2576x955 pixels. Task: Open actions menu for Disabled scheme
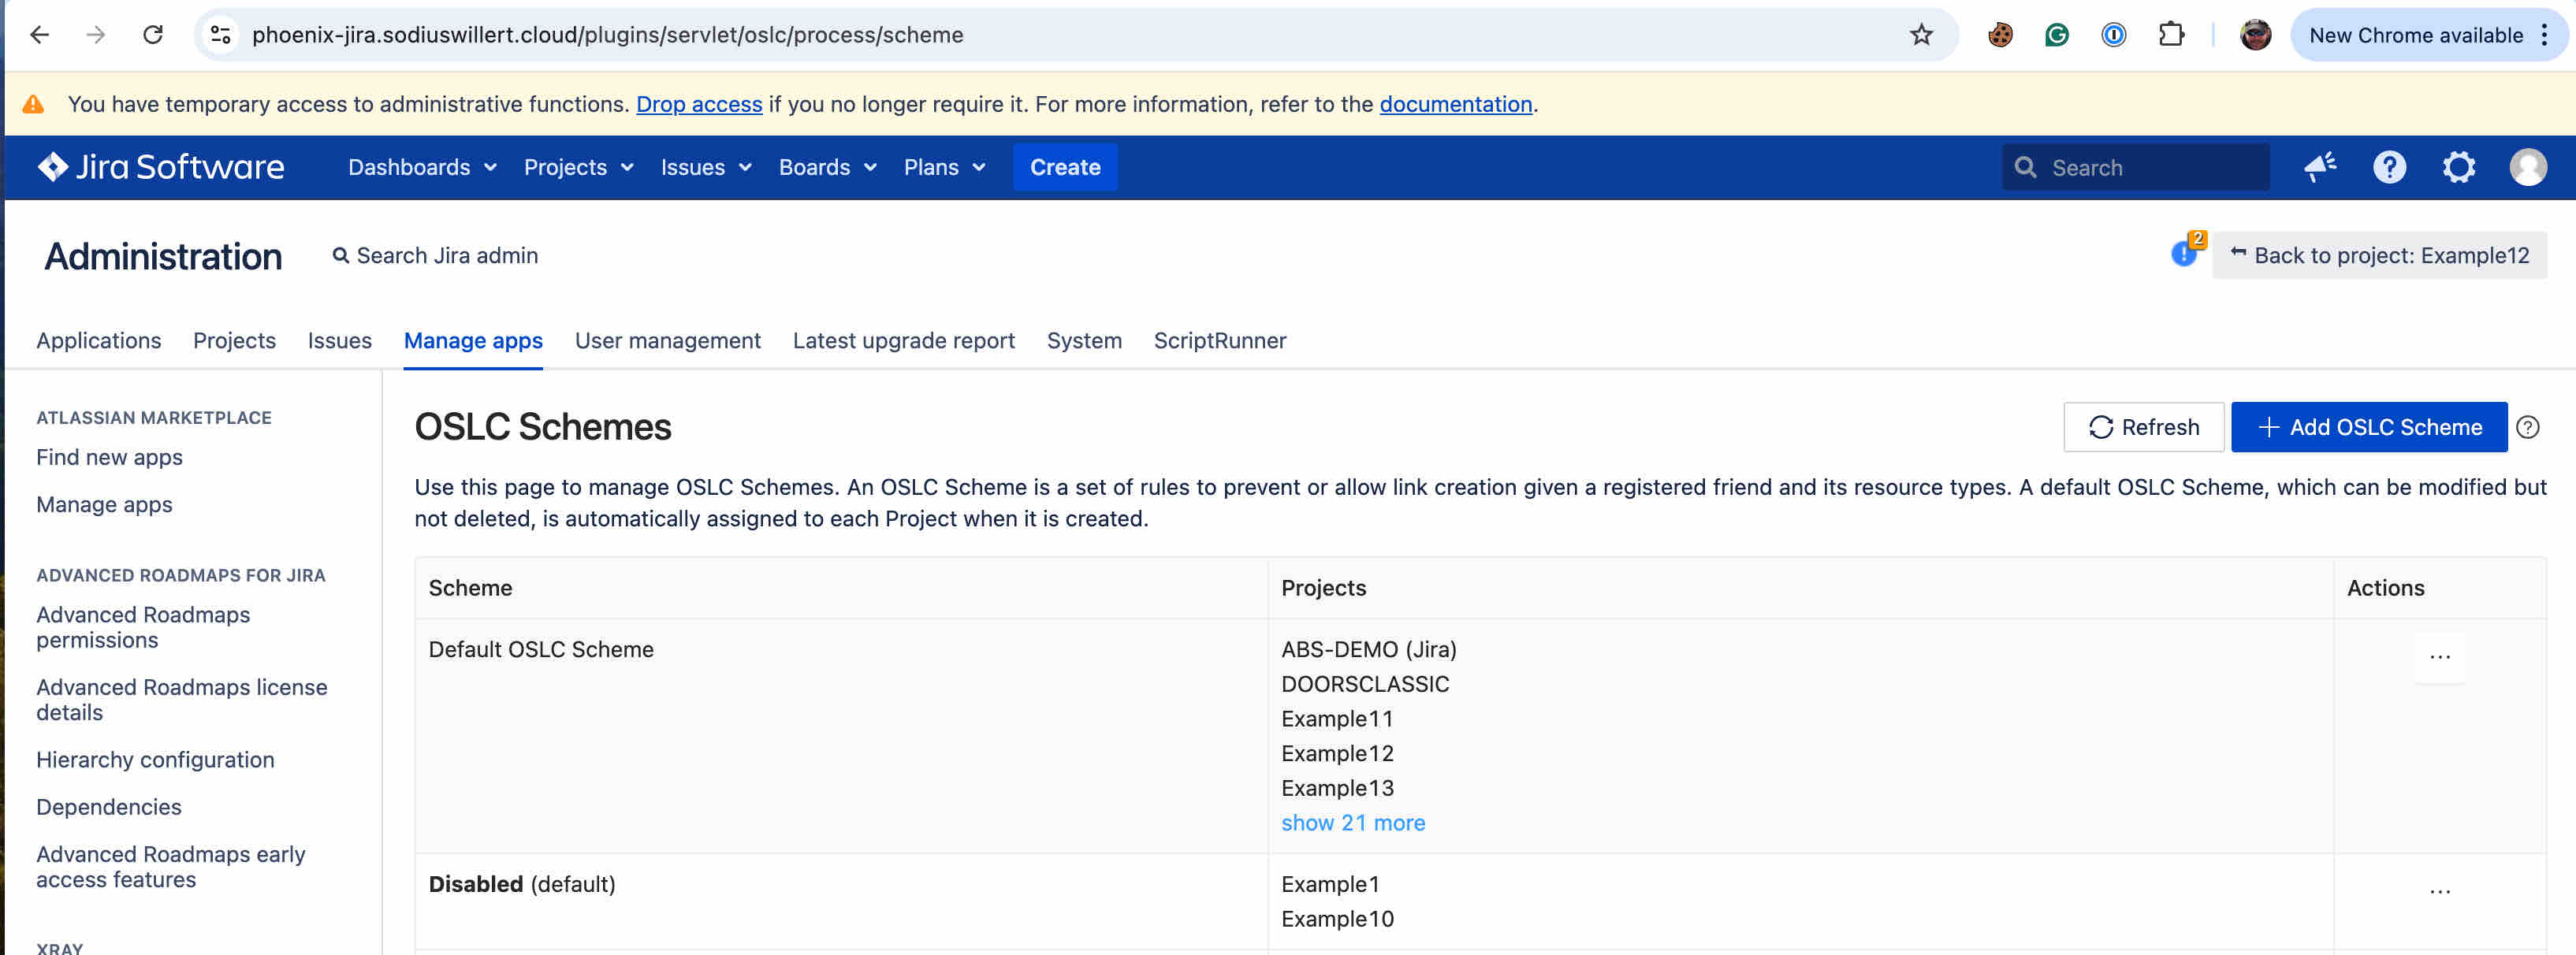coord(2440,891)
